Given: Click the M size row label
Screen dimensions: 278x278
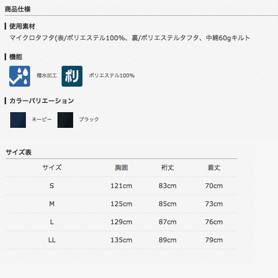Looking at the screenshot, I should click(52, 204).
